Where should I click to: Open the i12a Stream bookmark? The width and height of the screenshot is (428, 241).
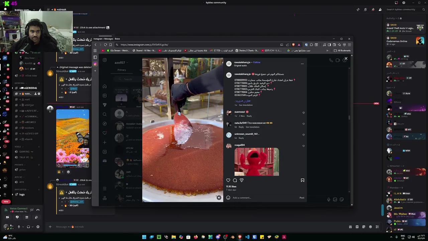118,51
